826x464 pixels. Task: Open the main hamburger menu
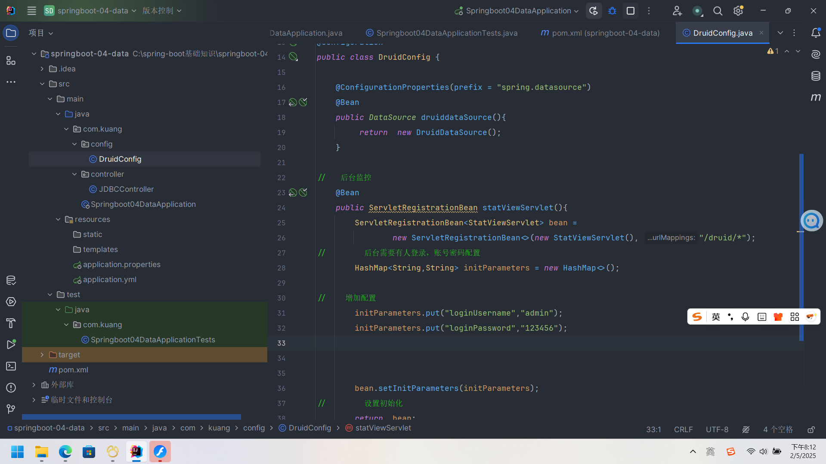[x=31, y=11]
